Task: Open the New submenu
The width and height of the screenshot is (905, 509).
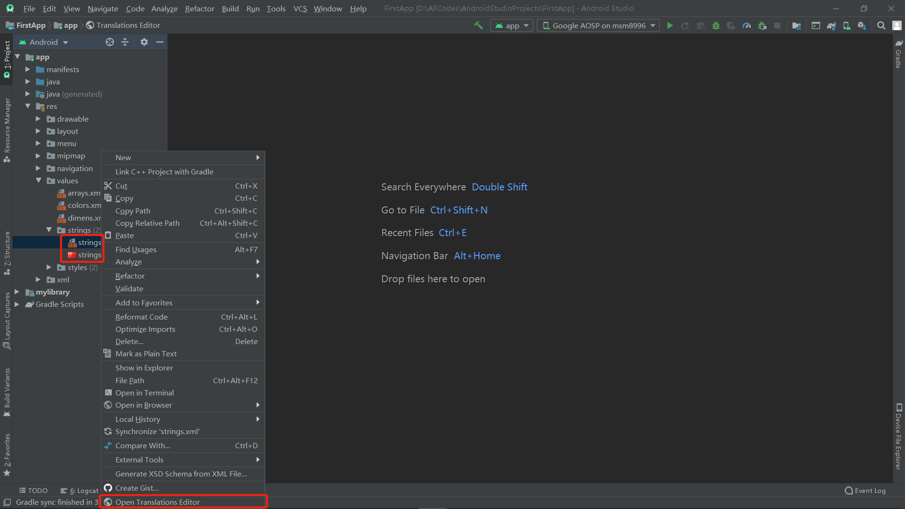Action: tap(183, 157)
